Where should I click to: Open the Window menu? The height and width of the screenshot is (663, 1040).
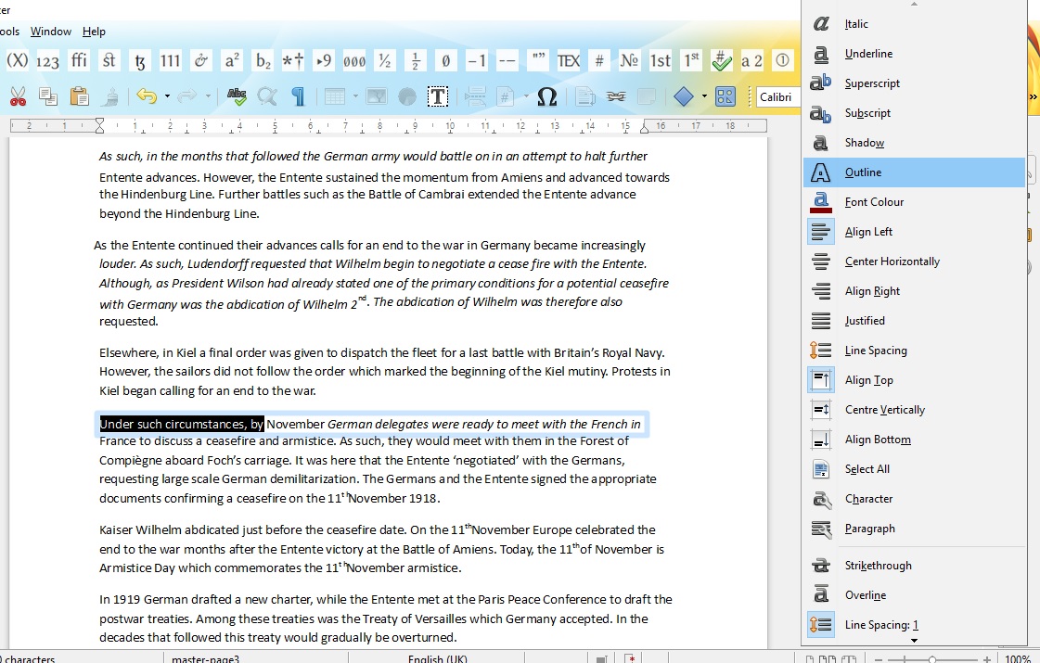[50, 31]
